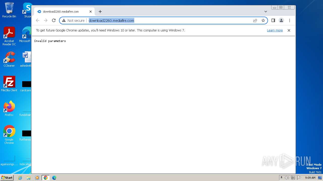Open Windows Explorer from the taskbar
This screenshot has width=323, height=181.
pyautogui.click(x=29, y=178)
